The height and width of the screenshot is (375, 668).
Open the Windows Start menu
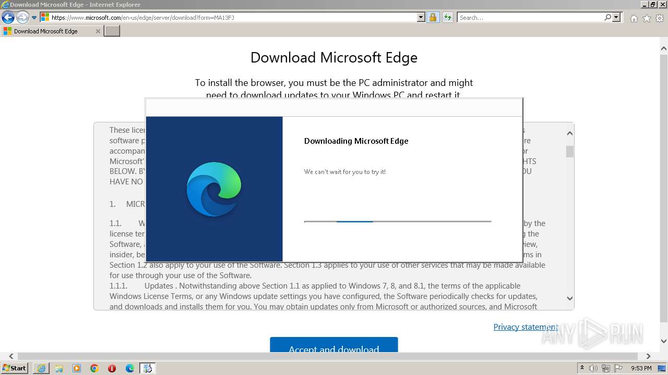tap(15, 368)
